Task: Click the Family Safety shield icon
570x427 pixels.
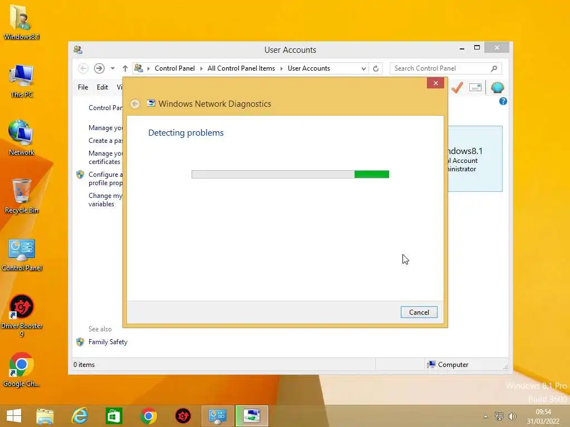Action: click(80, 342)
